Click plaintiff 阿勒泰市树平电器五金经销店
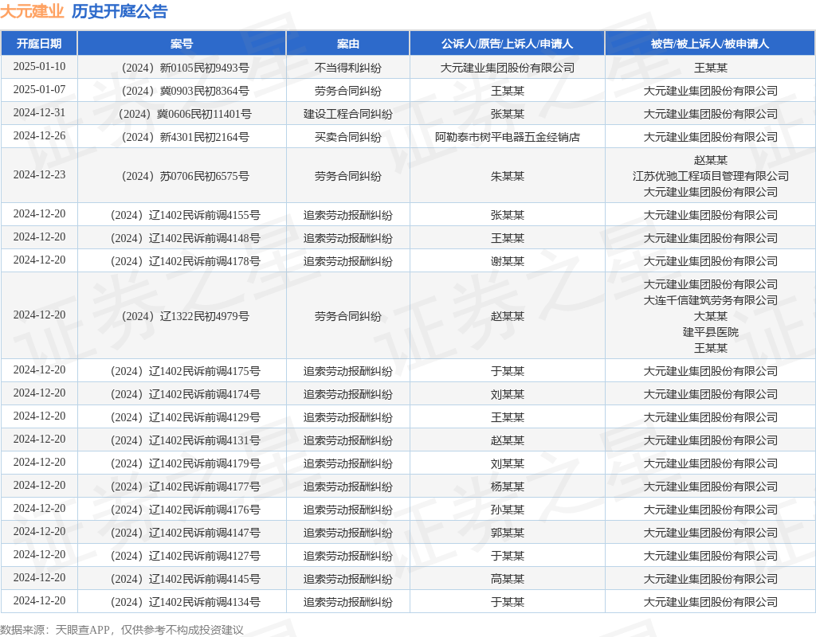Screen dimensions: 816x637 click(508, 137)
